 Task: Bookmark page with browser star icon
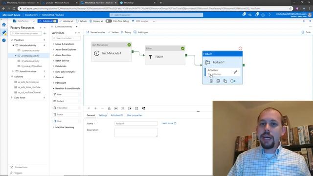tap(290, 9)
